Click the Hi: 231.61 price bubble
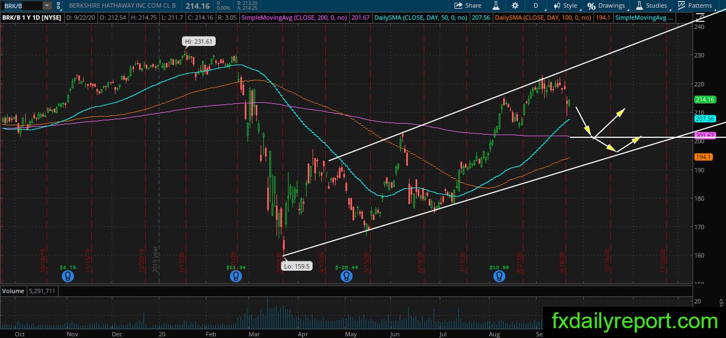Screen dimensions: 726x338 [199, 41]
